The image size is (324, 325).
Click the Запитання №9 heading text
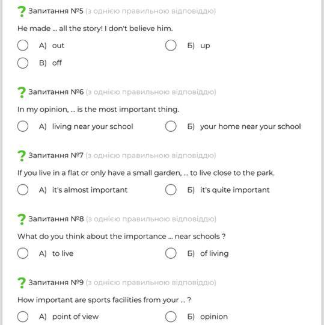point(56,282)
